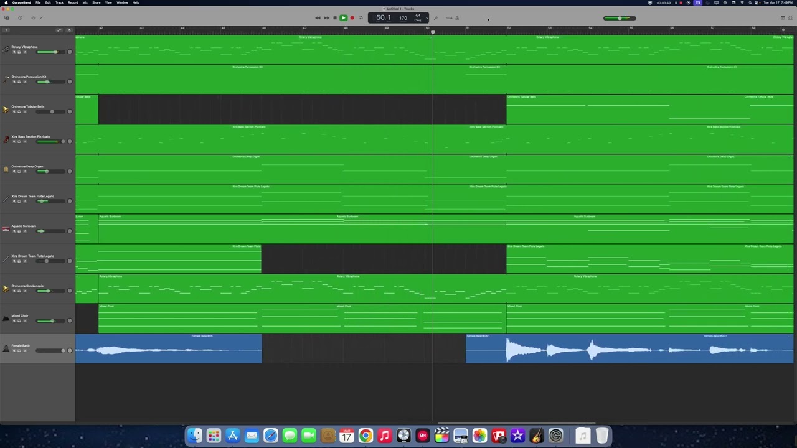Solo the Mixed Choir track
Viewport: 797px width, 448px height.
click(19, 321)
